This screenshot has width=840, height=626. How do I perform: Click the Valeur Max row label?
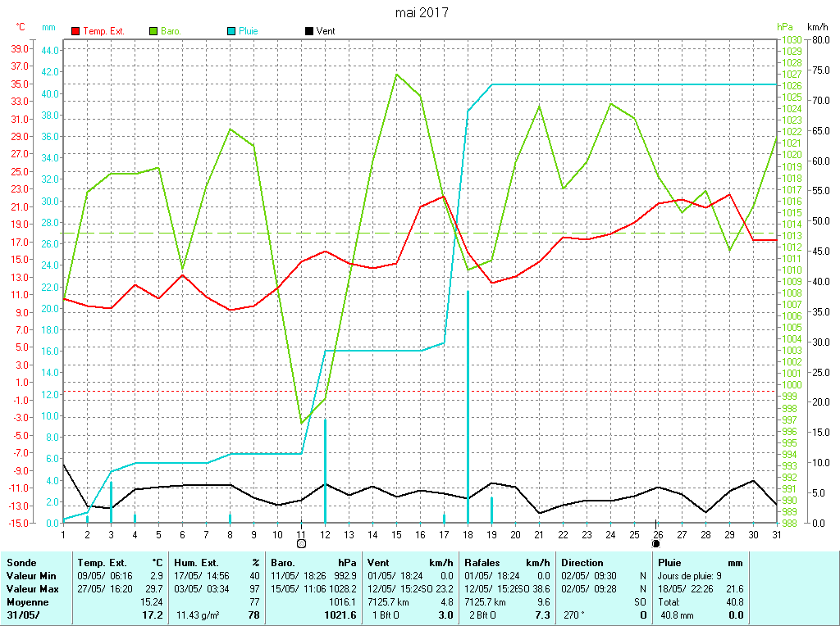point(32,589)
